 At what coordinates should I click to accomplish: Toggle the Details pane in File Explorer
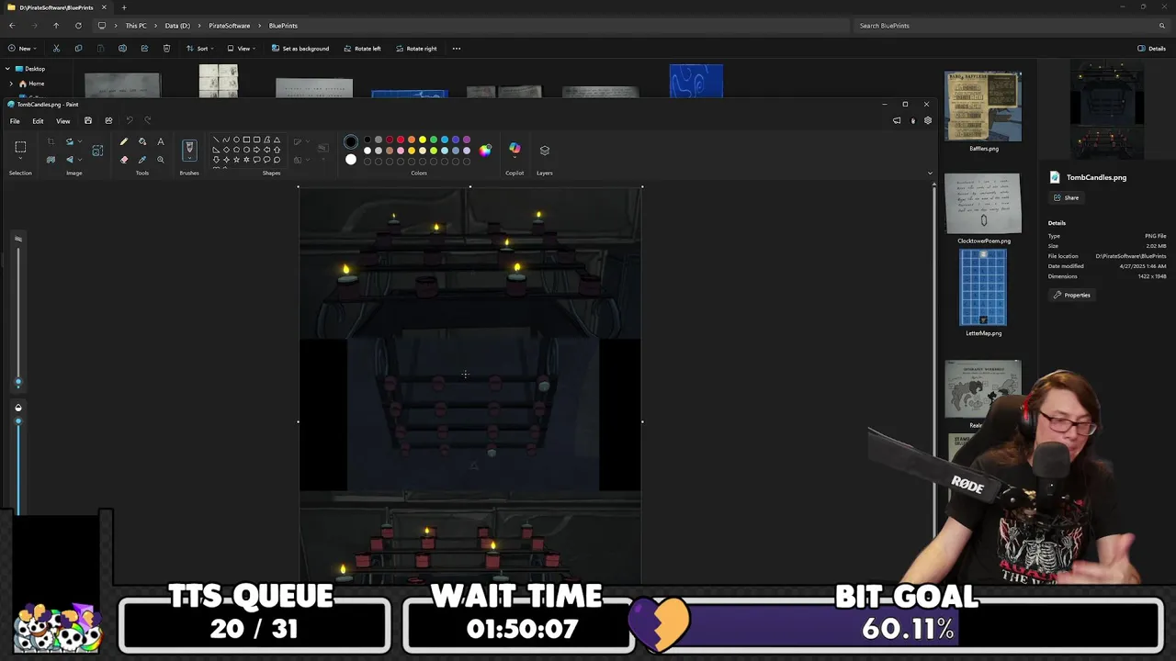tap(1152, 49)
